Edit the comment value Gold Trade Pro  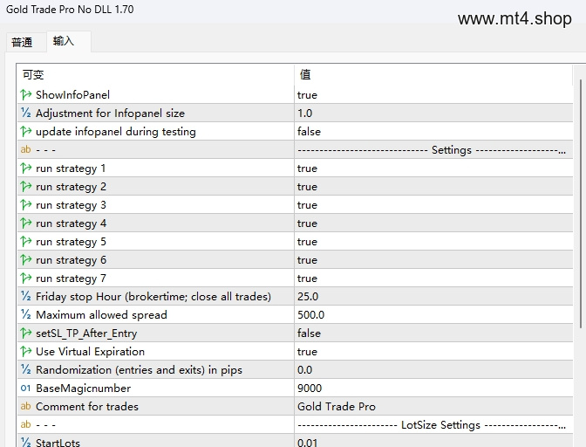[433, 406]
